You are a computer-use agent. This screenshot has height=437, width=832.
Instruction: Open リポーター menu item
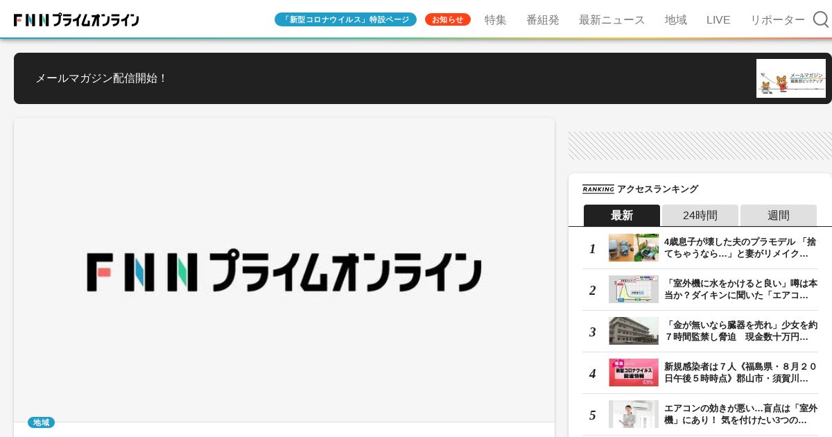[777, 19]
